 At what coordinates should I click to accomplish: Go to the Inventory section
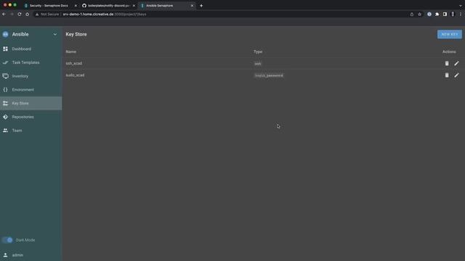(x=31, y=76)
